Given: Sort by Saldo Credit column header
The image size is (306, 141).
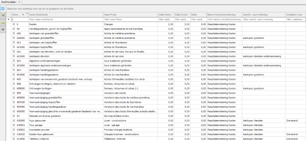Looking at the screenshot, I should pos(182,15).
